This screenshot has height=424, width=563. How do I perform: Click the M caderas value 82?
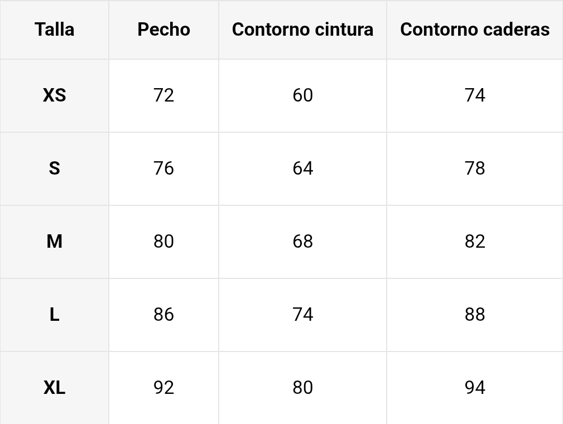475,242
